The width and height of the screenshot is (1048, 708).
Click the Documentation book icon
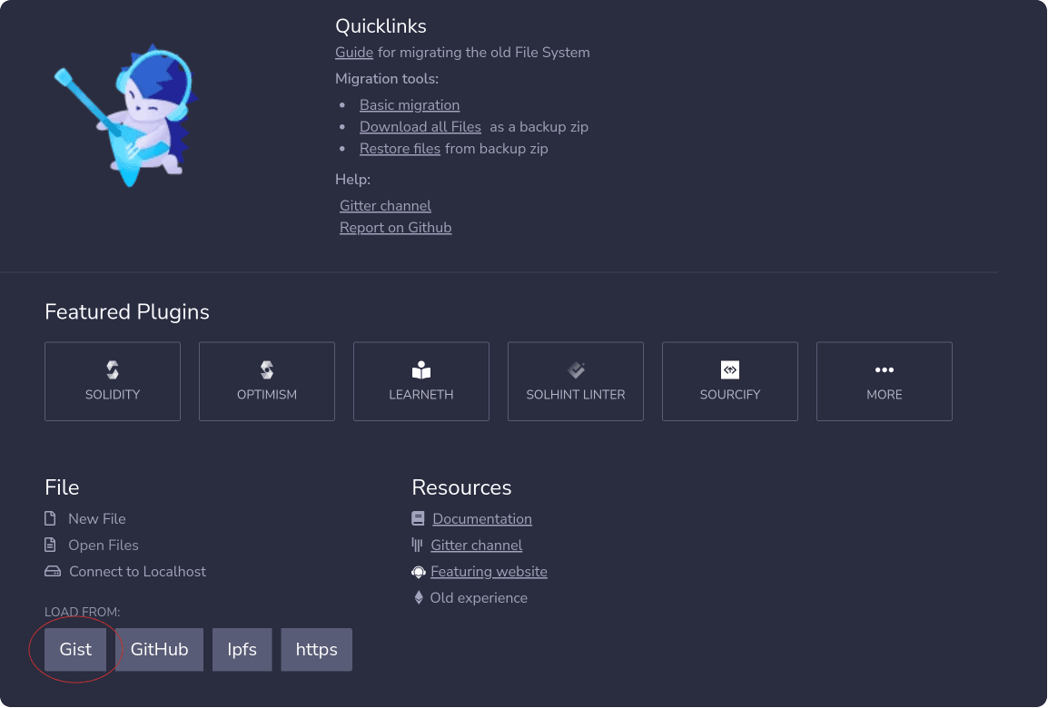pos(419,518)
